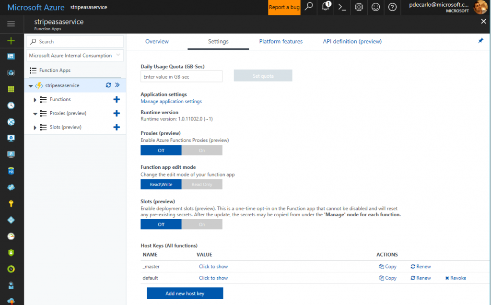Click the blue cloud gears sidebar icon
This screenshot has height=305, width=491.
pyautogui.click(x=11, y=187)
